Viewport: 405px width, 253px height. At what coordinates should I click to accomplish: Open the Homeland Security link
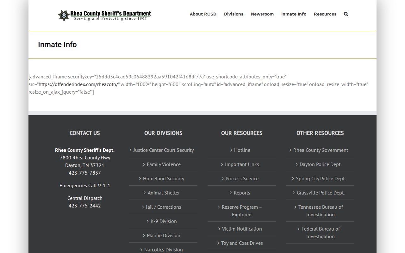tap(164, 179)
